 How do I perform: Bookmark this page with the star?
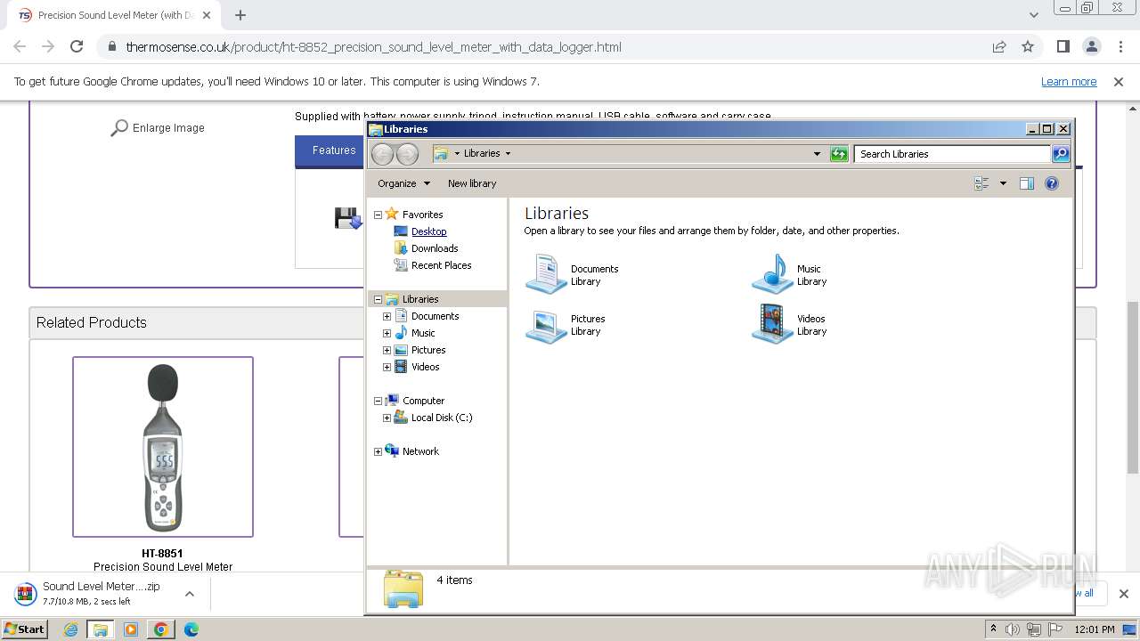(x=1028, y=47)
